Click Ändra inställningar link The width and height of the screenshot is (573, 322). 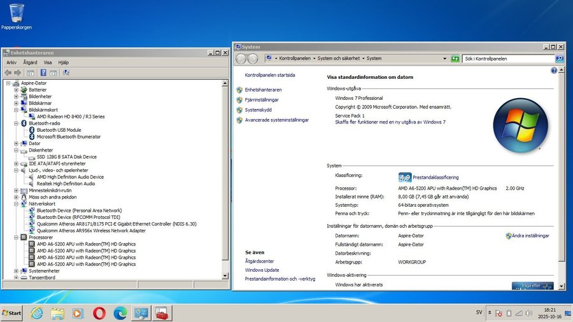(x=530, y=235)
